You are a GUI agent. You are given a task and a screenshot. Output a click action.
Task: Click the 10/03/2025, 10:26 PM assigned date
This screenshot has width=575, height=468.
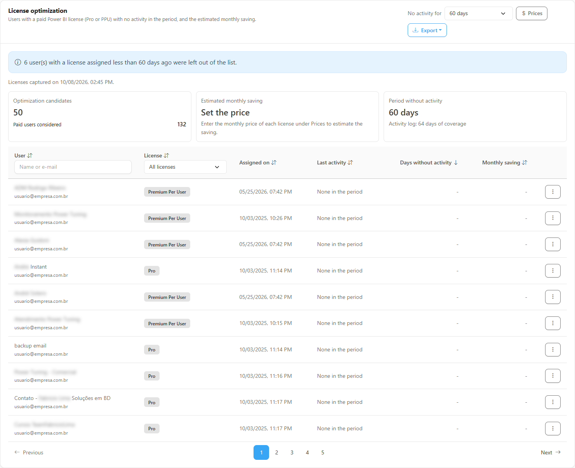[x=266, y=218]
